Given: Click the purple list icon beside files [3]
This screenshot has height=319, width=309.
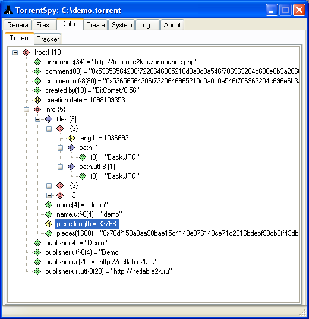Looking at the screenshot, I should (x=49, y=119).
